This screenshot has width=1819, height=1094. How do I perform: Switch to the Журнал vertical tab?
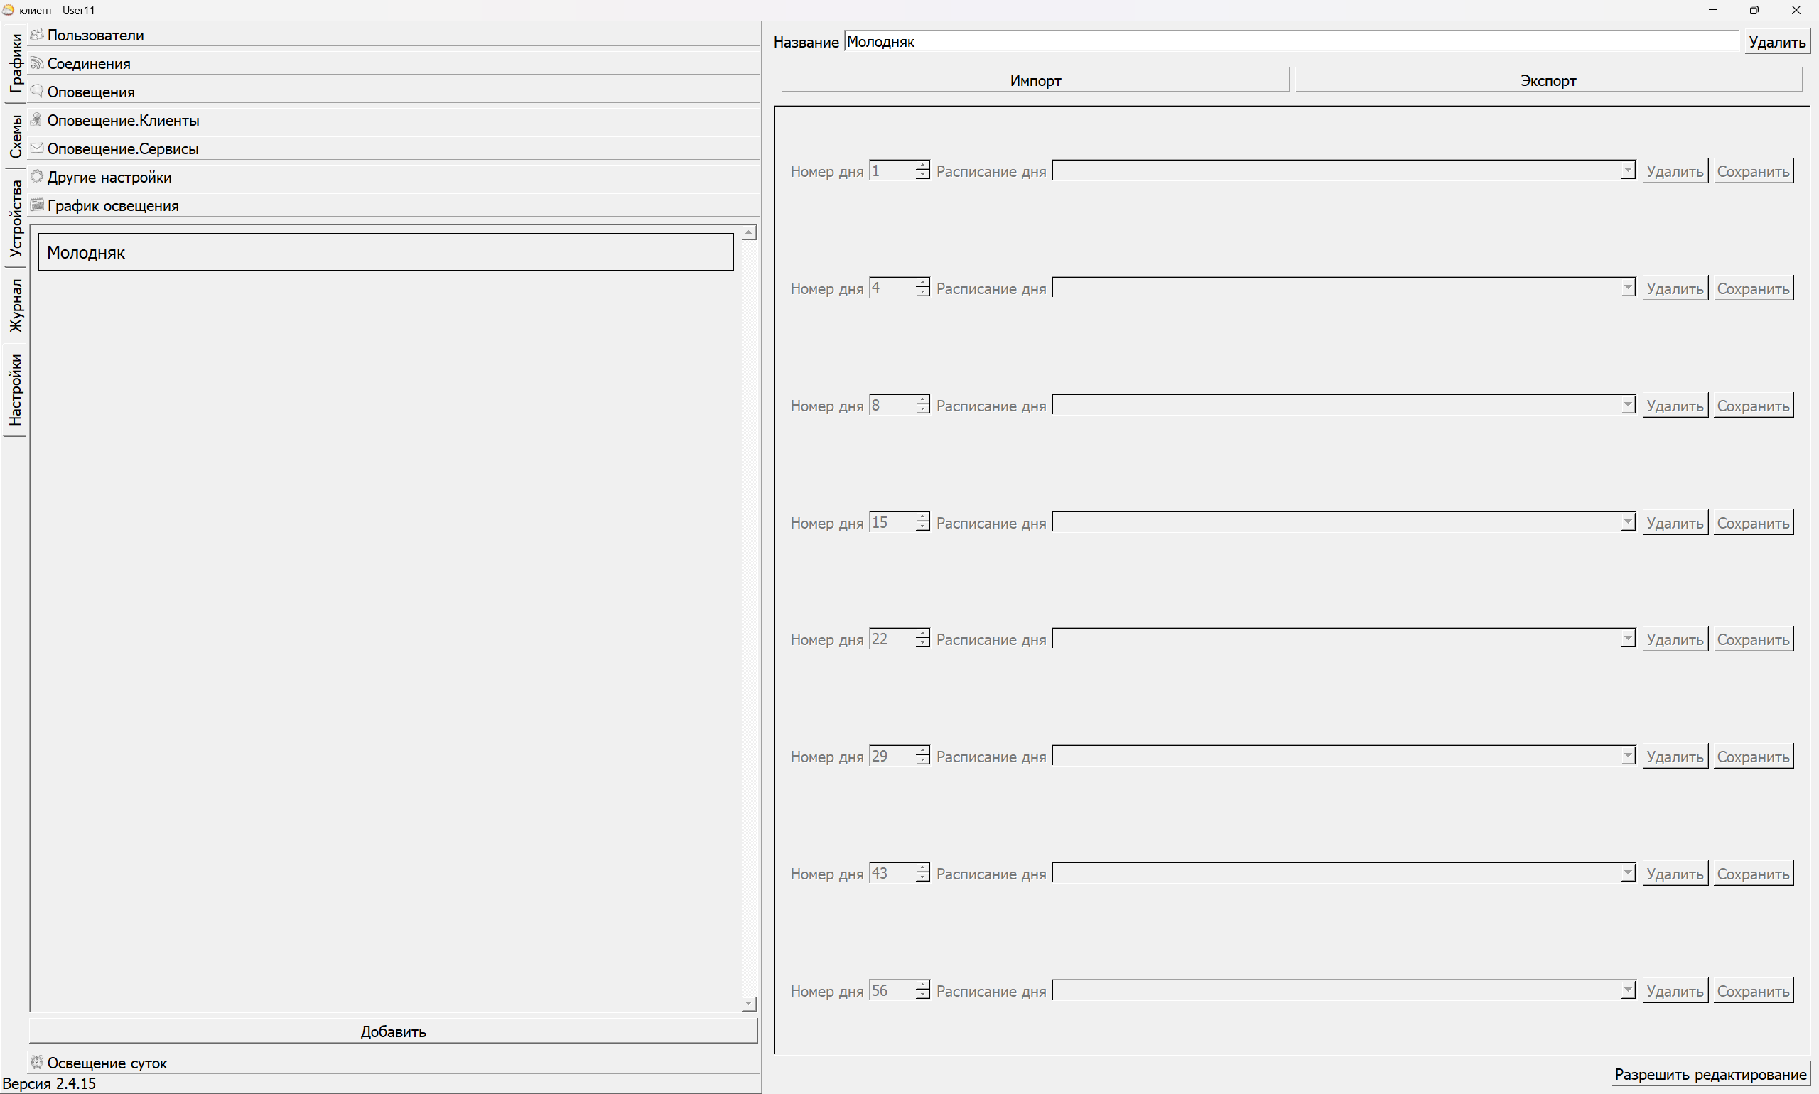[x=16, y=305]
